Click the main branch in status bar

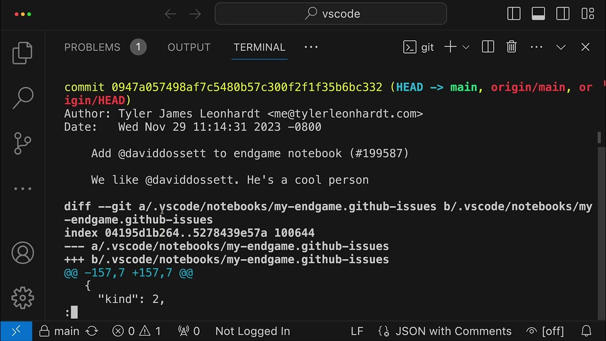[60, 331]
